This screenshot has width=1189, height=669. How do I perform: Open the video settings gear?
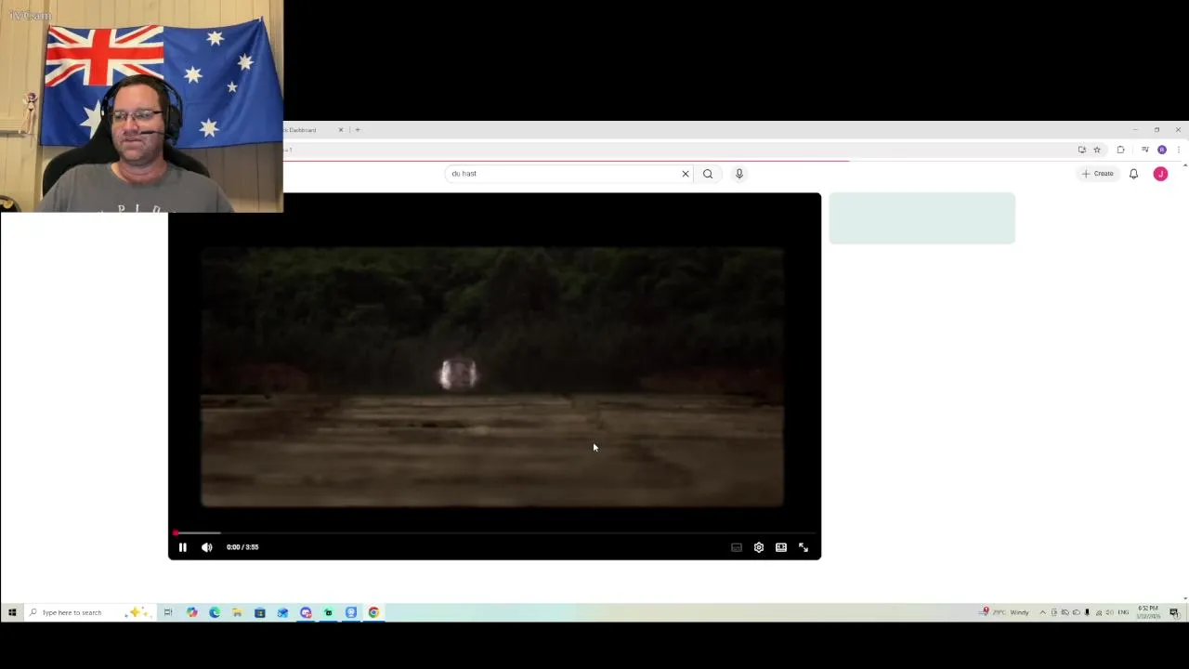(x=759, y=547)
